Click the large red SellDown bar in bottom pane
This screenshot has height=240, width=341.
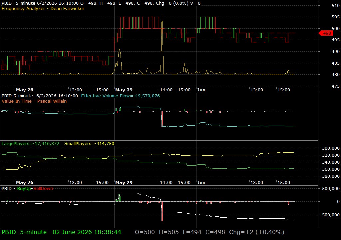(x=162, y=211)
